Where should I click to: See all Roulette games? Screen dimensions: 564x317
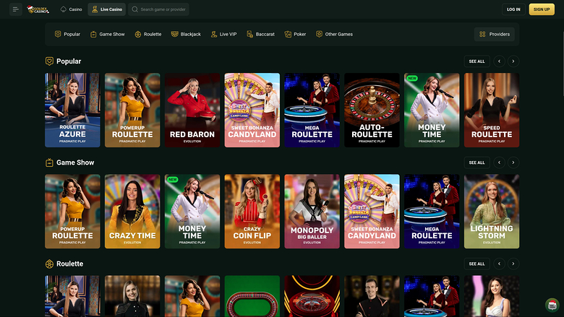tap(477, 264)
